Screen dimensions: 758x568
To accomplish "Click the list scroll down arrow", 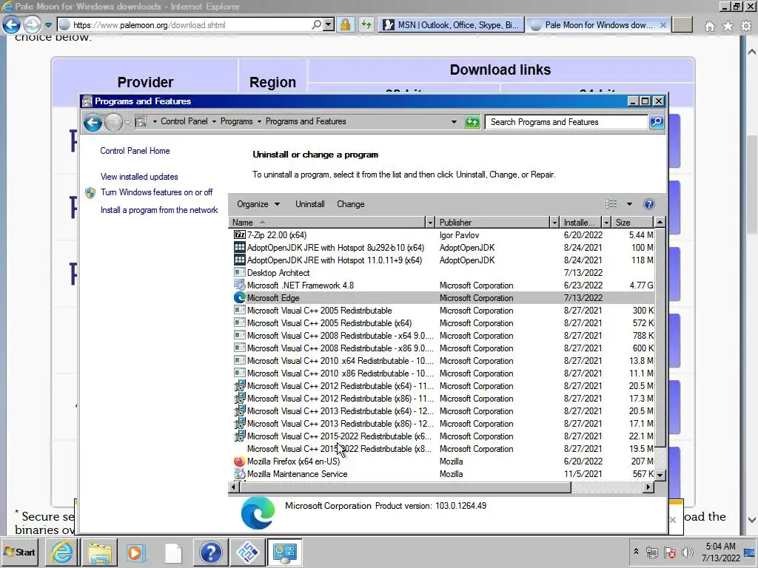I will point(660,475).
